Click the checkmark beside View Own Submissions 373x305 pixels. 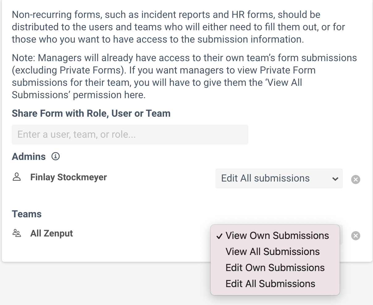pos(220,236)
